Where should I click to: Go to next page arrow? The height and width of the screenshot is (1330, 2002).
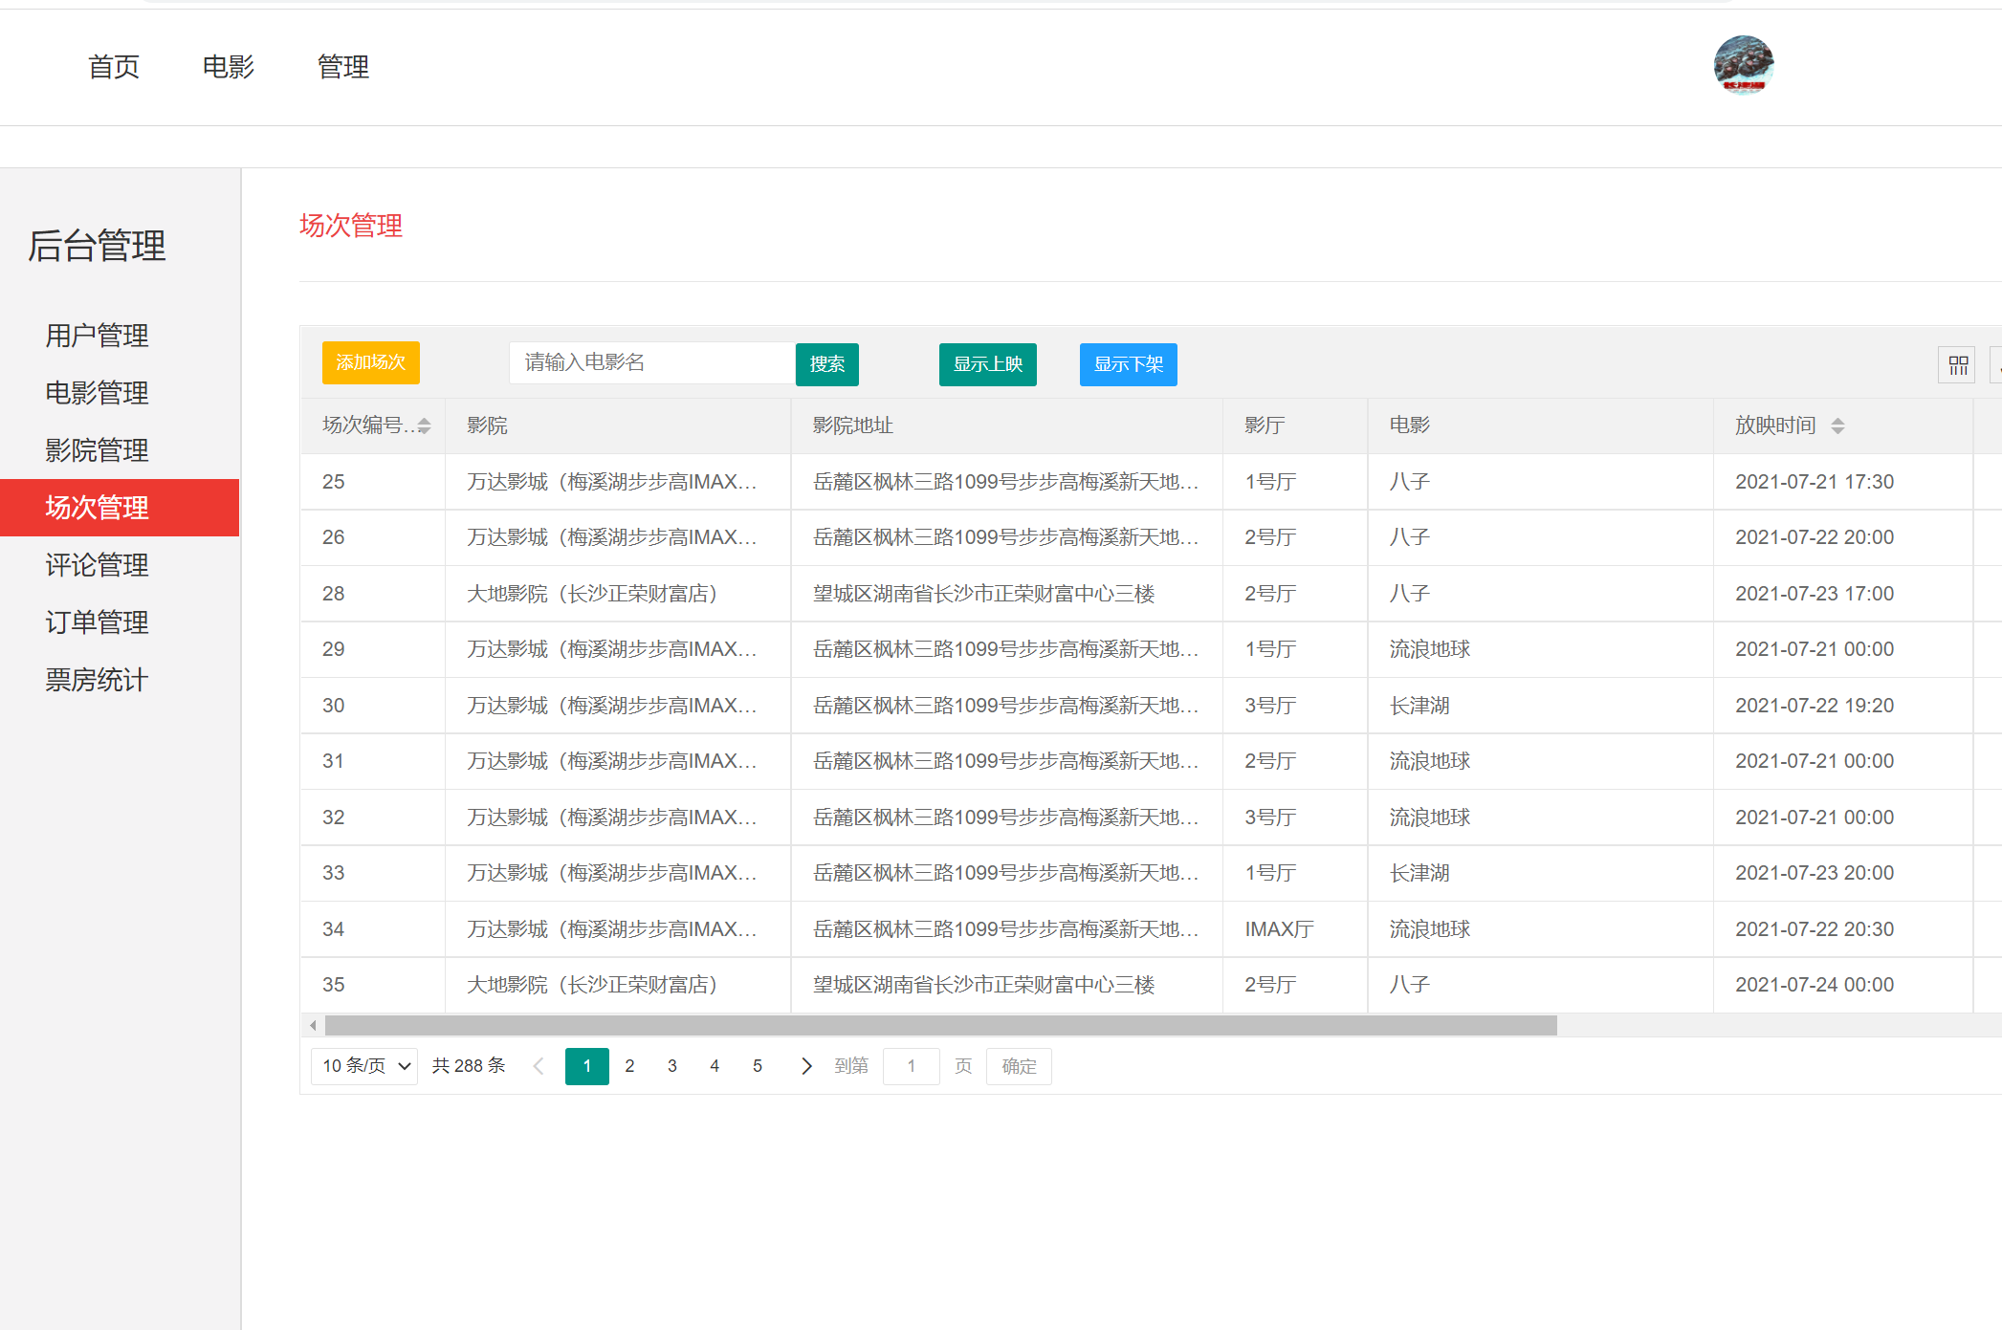[x=805, y=1066]
